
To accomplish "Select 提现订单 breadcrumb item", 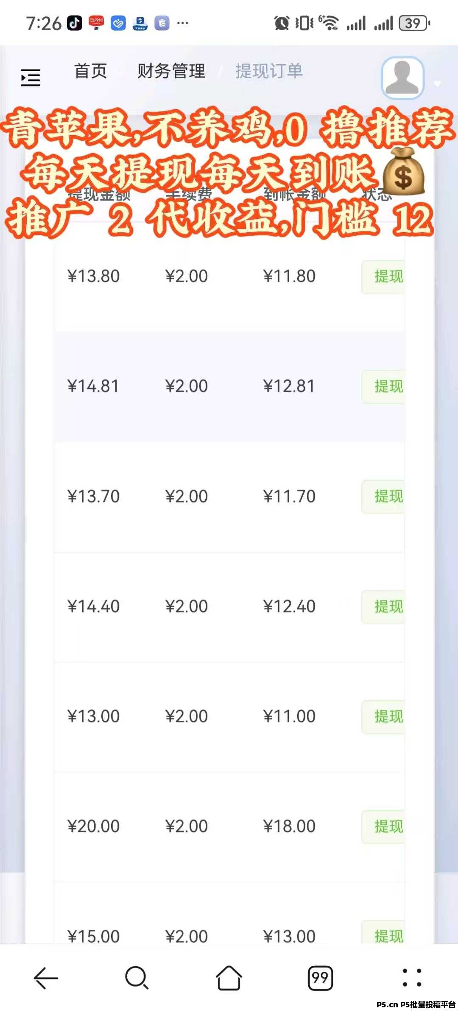I will click(269, 71).
